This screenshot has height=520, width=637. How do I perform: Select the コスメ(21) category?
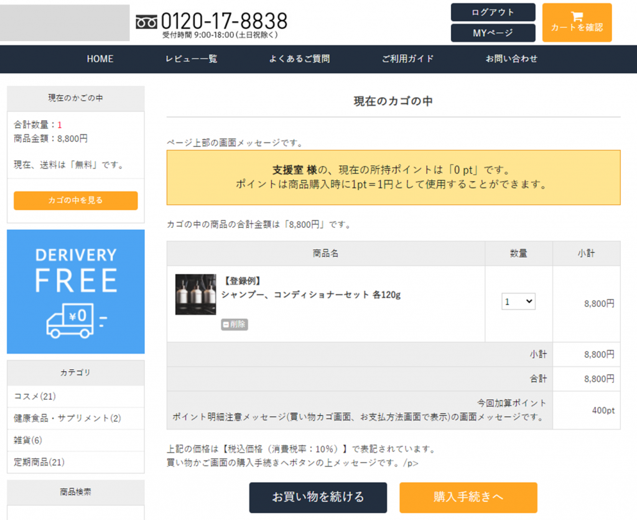tap(35, 396)
